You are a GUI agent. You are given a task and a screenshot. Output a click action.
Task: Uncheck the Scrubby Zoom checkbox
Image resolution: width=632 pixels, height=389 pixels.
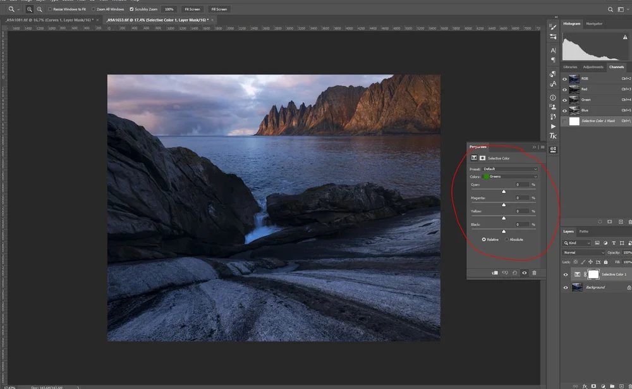coord(131,9)
